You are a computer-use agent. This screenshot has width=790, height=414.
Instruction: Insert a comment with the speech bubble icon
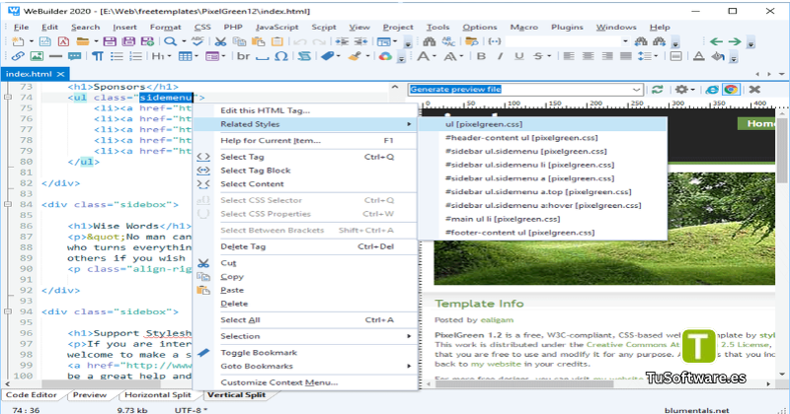74,56
